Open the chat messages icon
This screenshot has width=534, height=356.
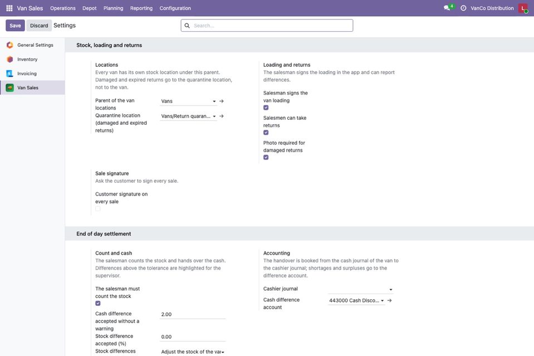click(x=447, y=8)
